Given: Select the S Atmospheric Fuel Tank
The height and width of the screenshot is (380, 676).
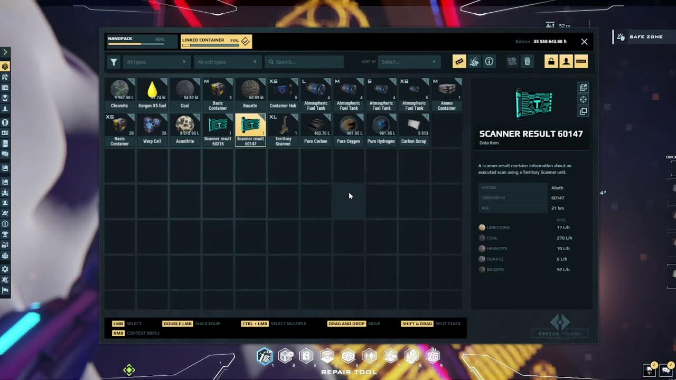Looking at the screenshot, I should (x=381, y=94).
